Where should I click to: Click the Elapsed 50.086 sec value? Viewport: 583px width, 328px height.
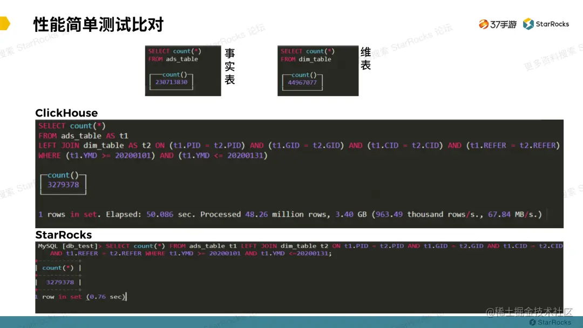[x=160, y=214]
